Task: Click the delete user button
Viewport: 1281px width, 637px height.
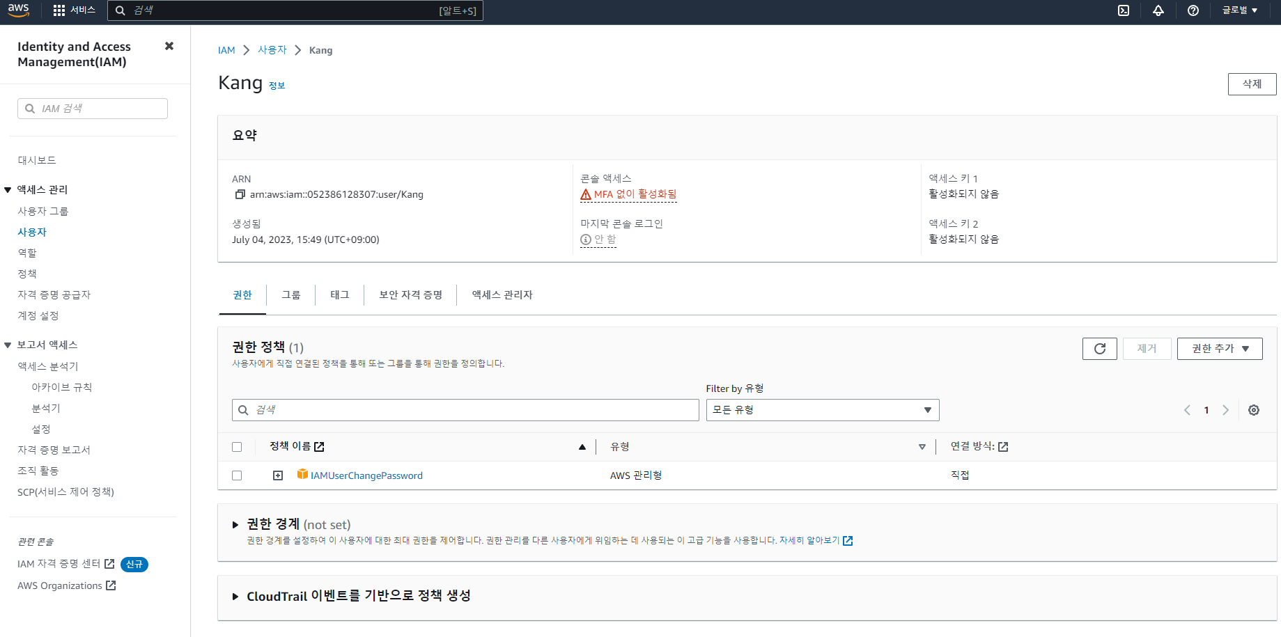Action: pos(1252,84)
